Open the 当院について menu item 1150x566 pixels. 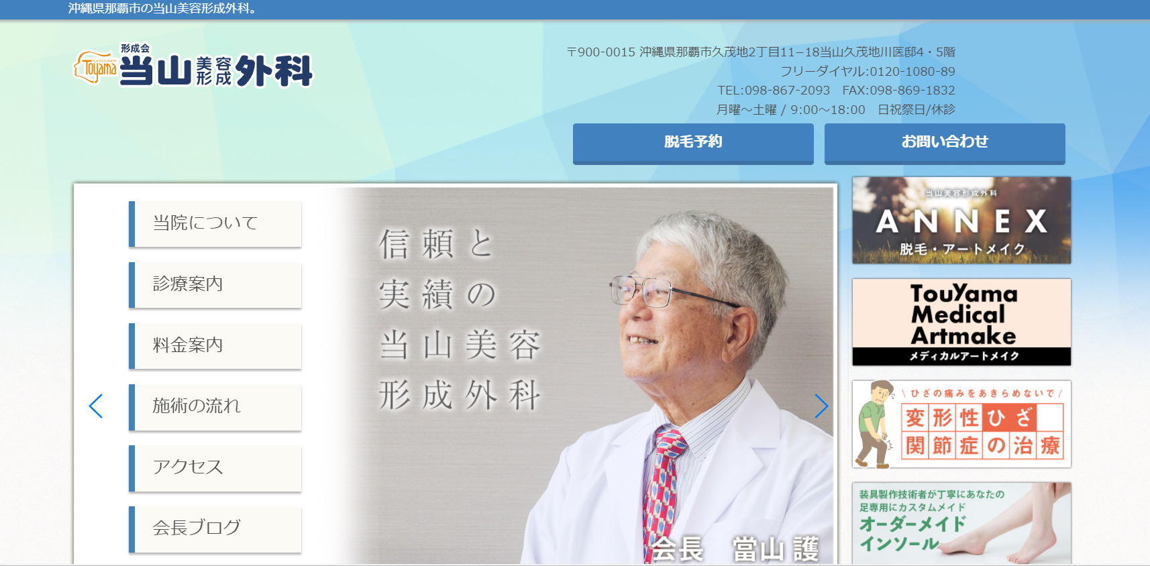tap(215, 223)
